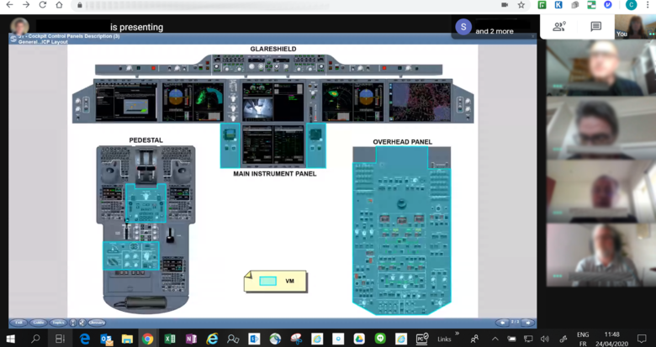Click the presenter avatar thumbnail
The image size is (656, 347).
click(x=19, y=26)
